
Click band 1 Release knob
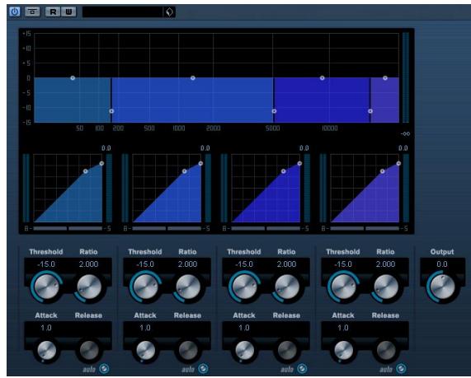(x=89, y=350)
